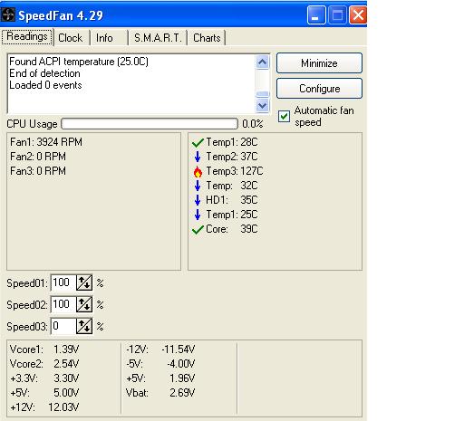Open the Configure dialog button
Screen dimensions: 464x421
click(319, 89)
